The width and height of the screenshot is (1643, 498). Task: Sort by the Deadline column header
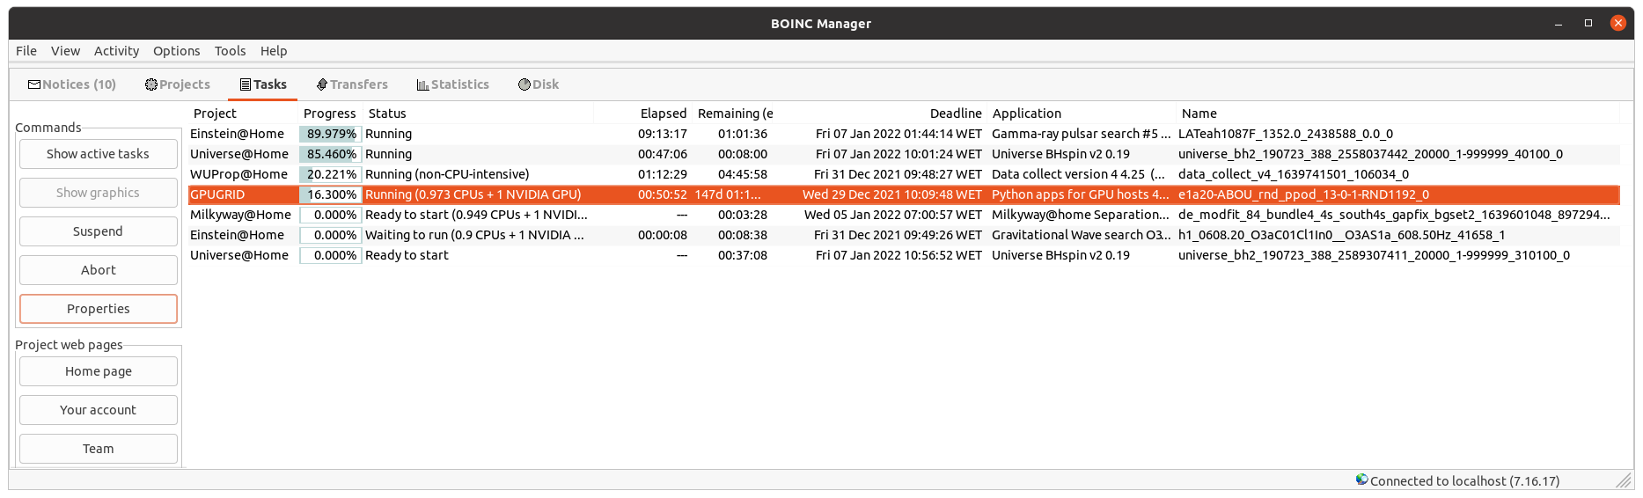[881, 114]
